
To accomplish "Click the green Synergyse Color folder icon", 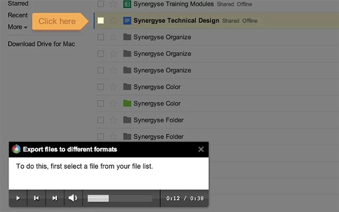I will (127, 103).
